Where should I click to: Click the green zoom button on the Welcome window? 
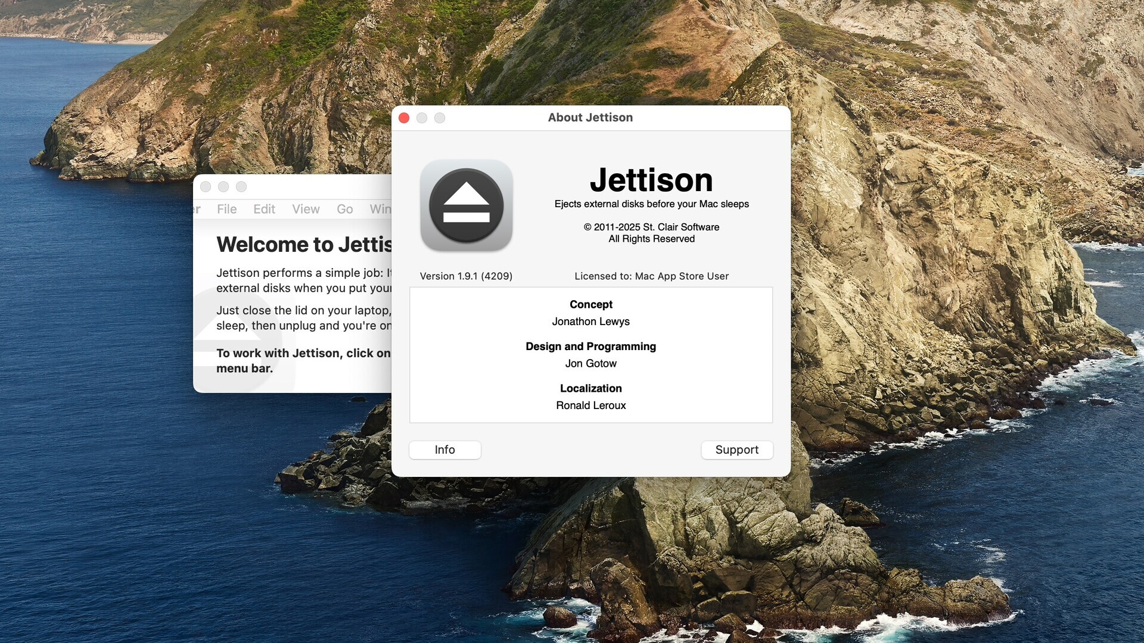click(x=241, y=186)
